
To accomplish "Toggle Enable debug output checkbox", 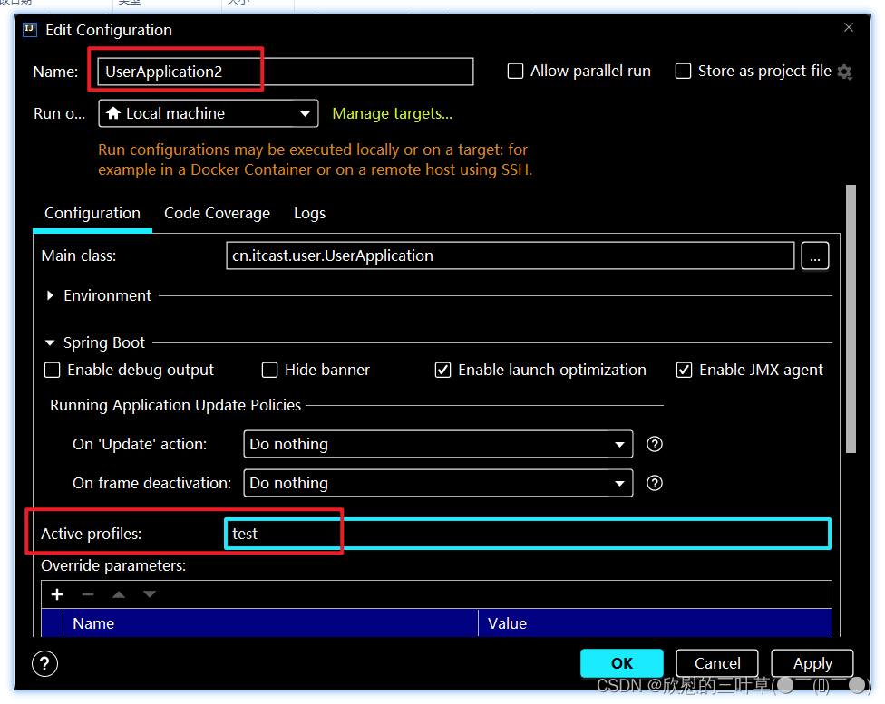I will pos(52,370).
